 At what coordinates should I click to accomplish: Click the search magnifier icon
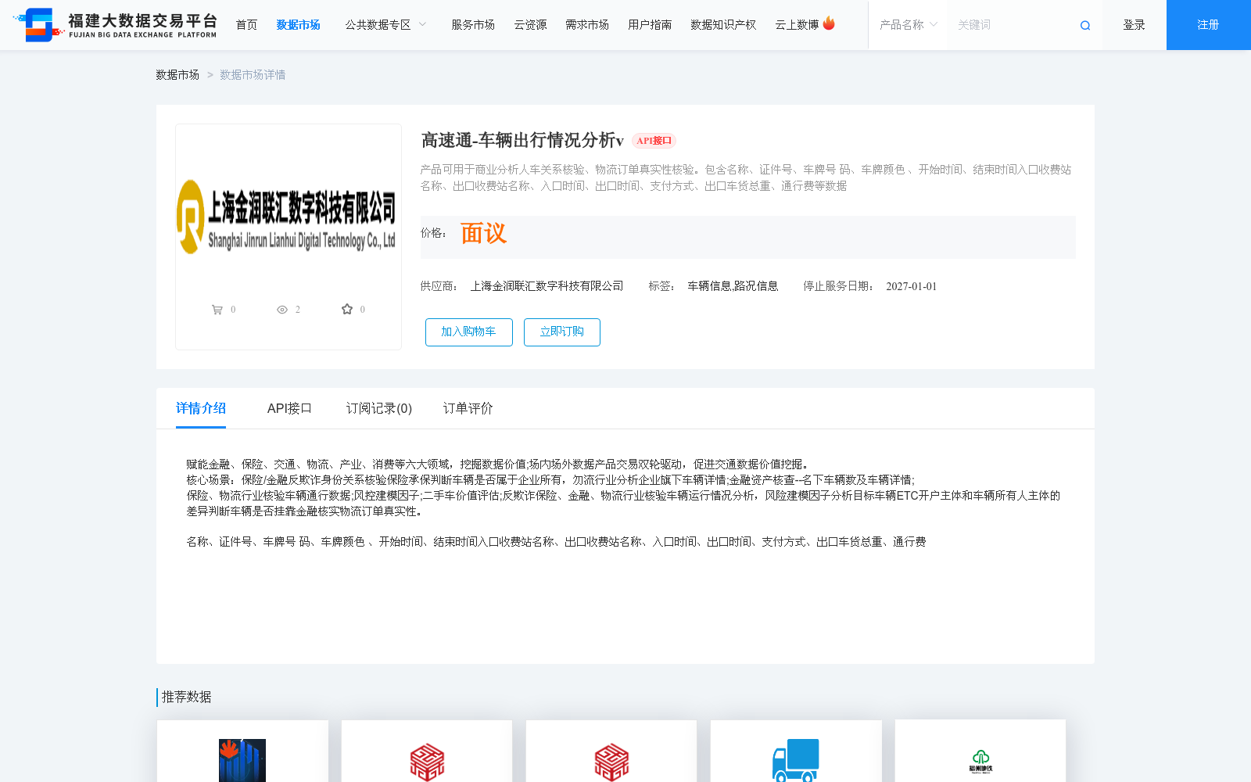(x=1085, y=26)
